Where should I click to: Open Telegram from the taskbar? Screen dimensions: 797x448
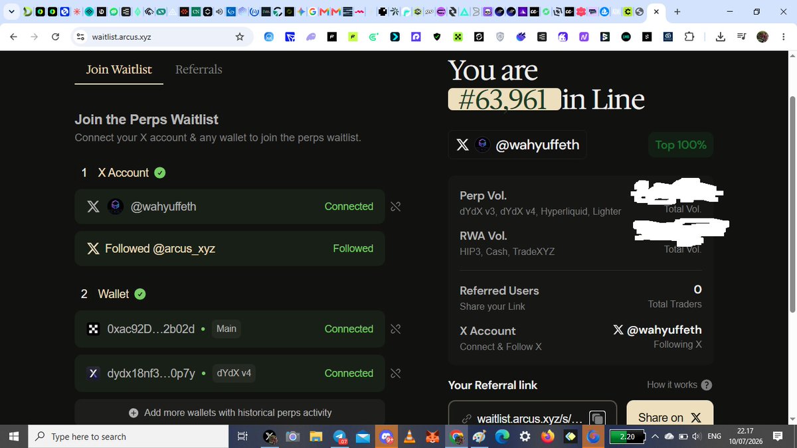tap(340, 437)
